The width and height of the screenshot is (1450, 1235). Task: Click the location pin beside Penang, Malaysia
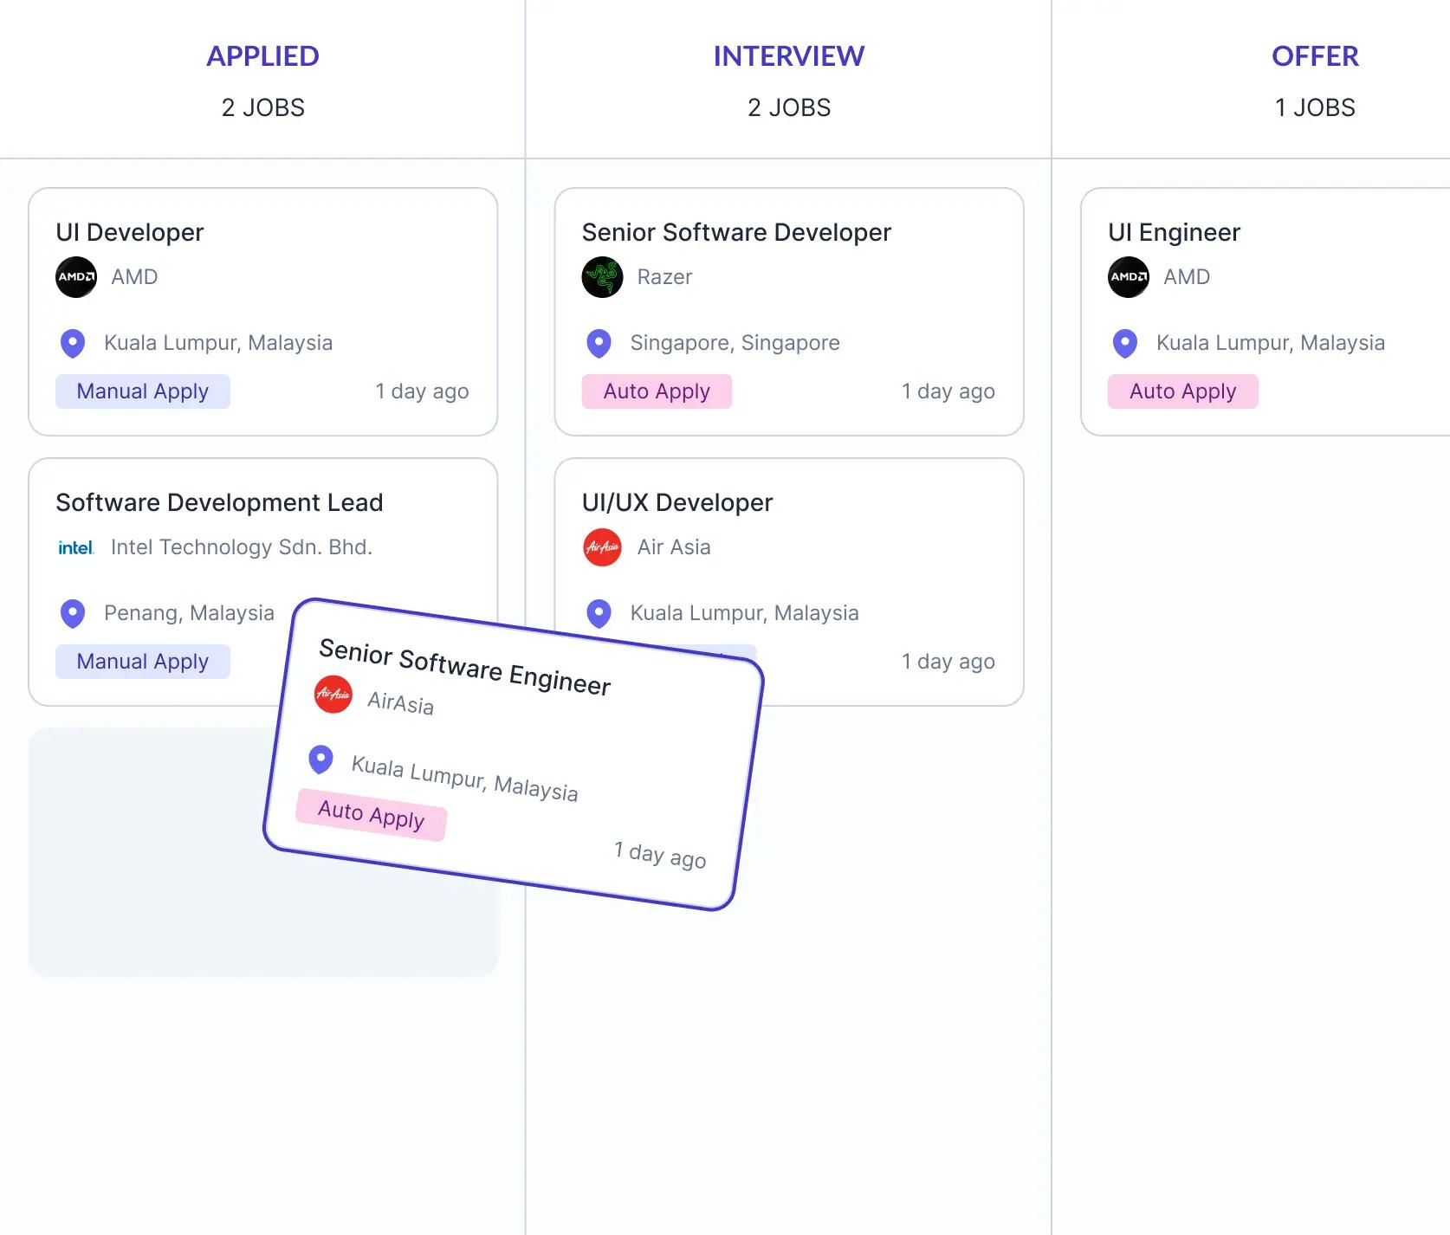point(73,613)
